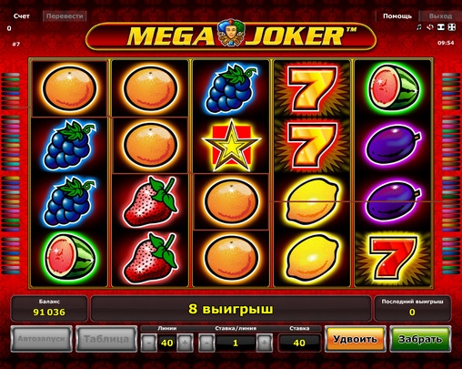Increase the number of lines

point(185,343)
